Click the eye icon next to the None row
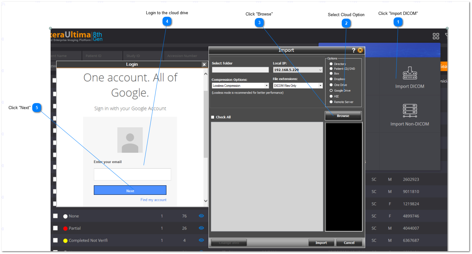 pos(201,216)
